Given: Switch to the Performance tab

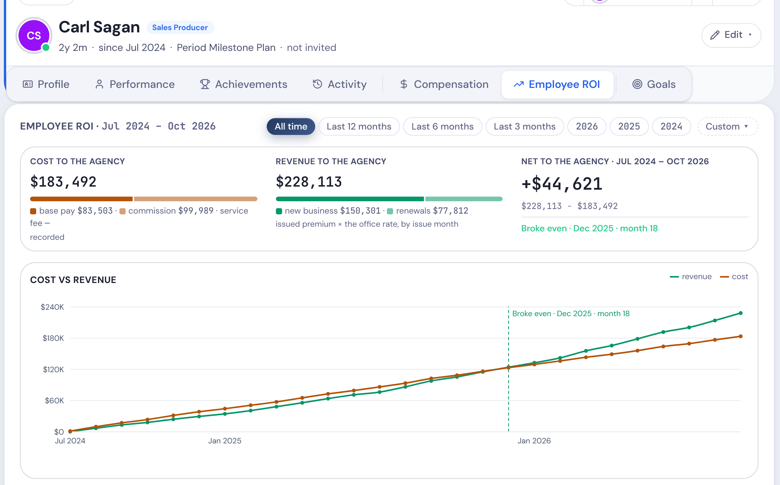Looking at the screenshot, I should pyautogui.click(x=135, y=84).
